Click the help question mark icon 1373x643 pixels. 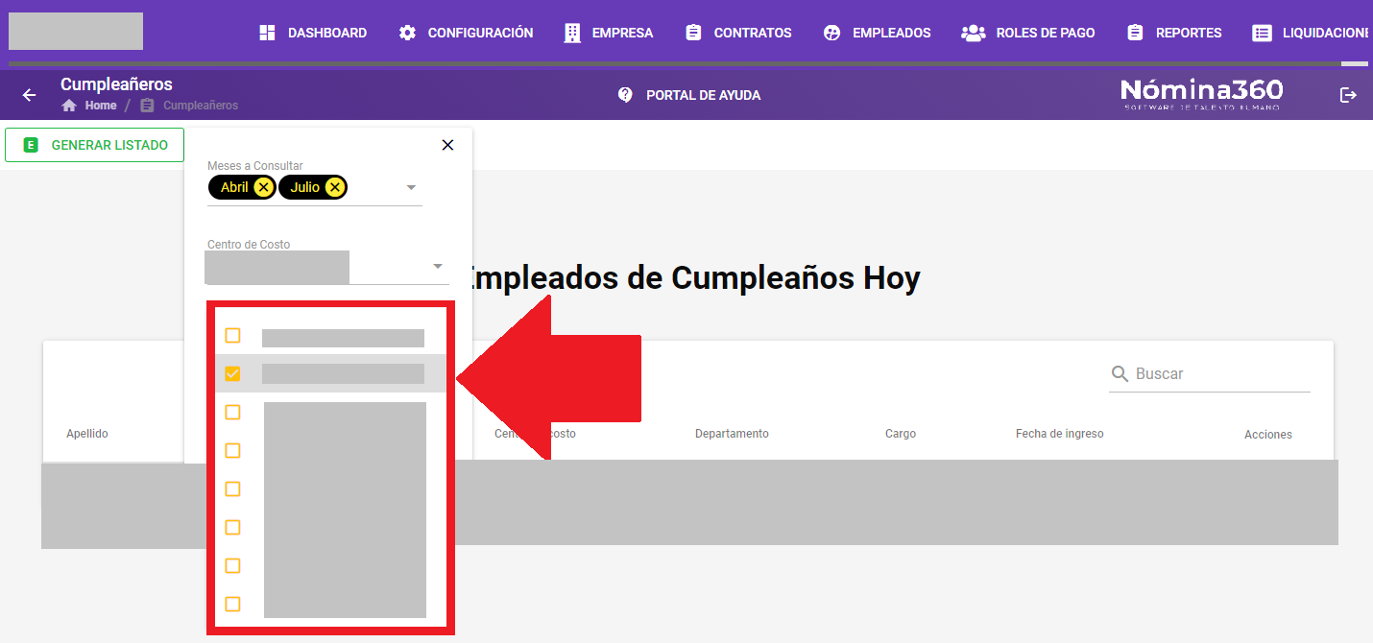[x=626, y=95]
